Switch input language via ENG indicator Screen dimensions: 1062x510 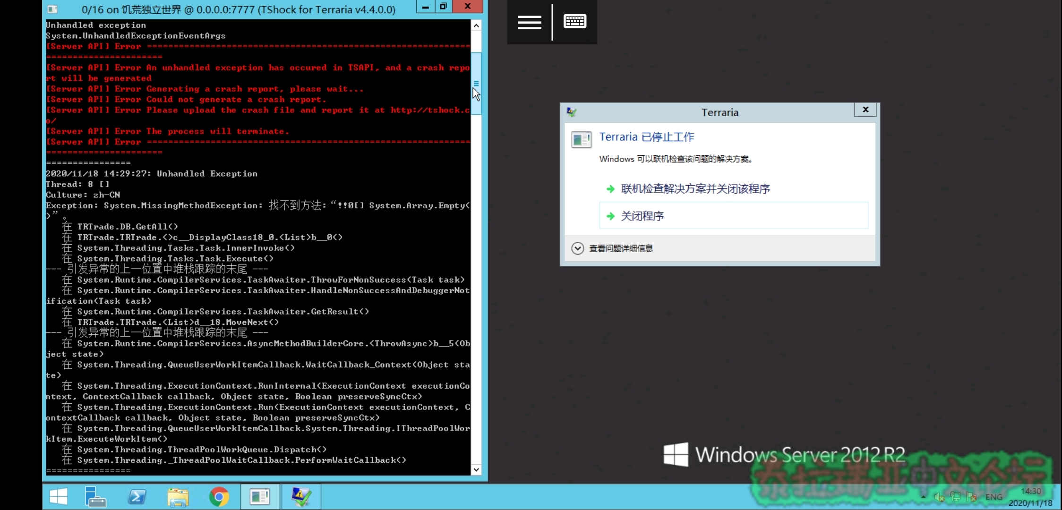pos(994,497)
